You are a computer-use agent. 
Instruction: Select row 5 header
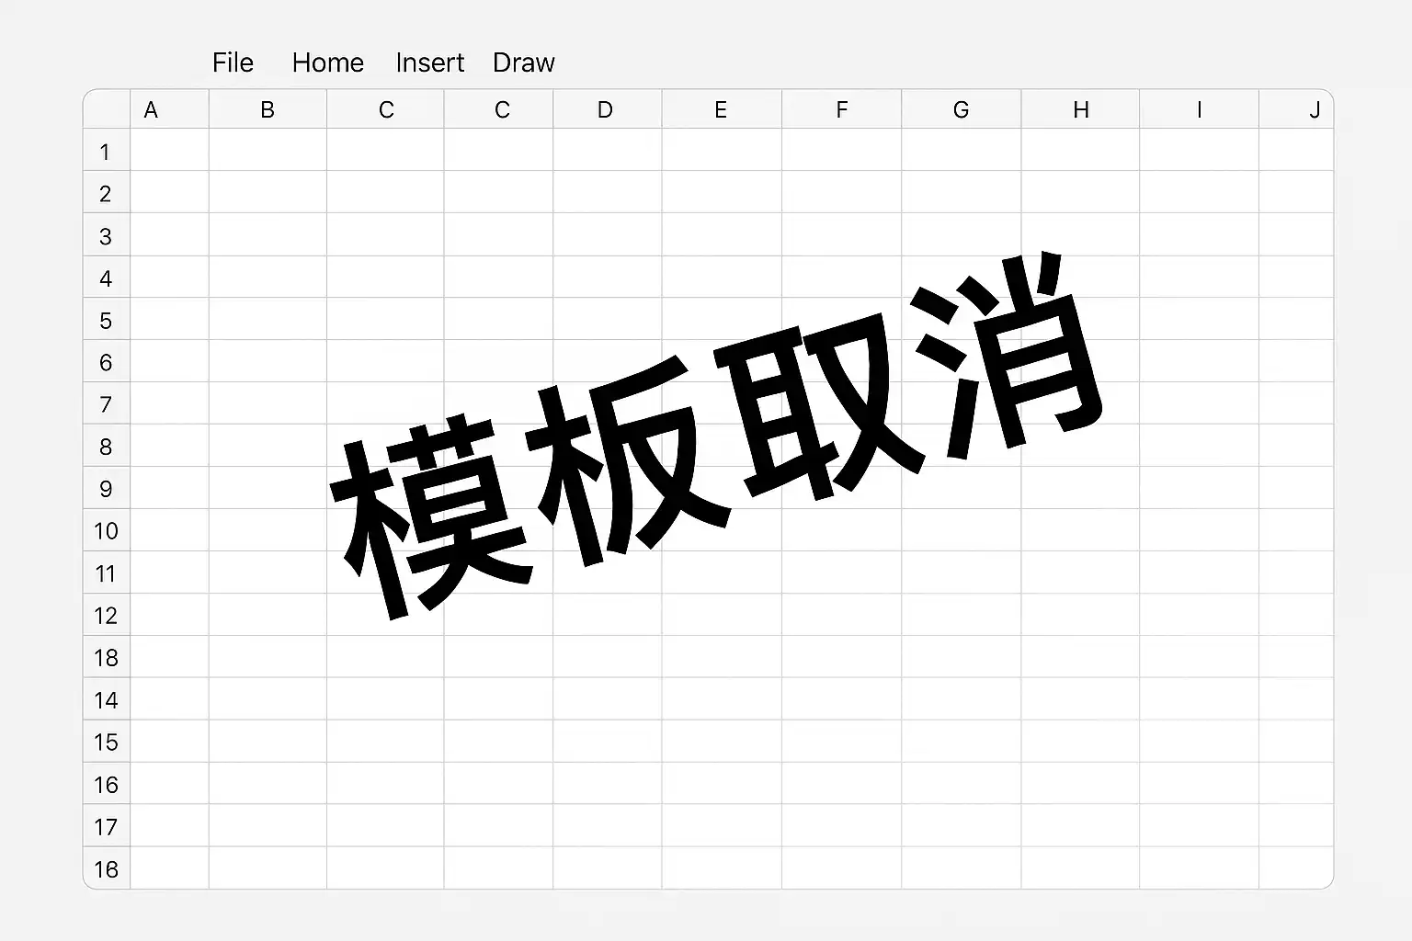[x=107, y=319]
